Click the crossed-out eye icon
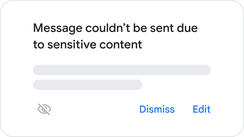 [x=44, y=109]
